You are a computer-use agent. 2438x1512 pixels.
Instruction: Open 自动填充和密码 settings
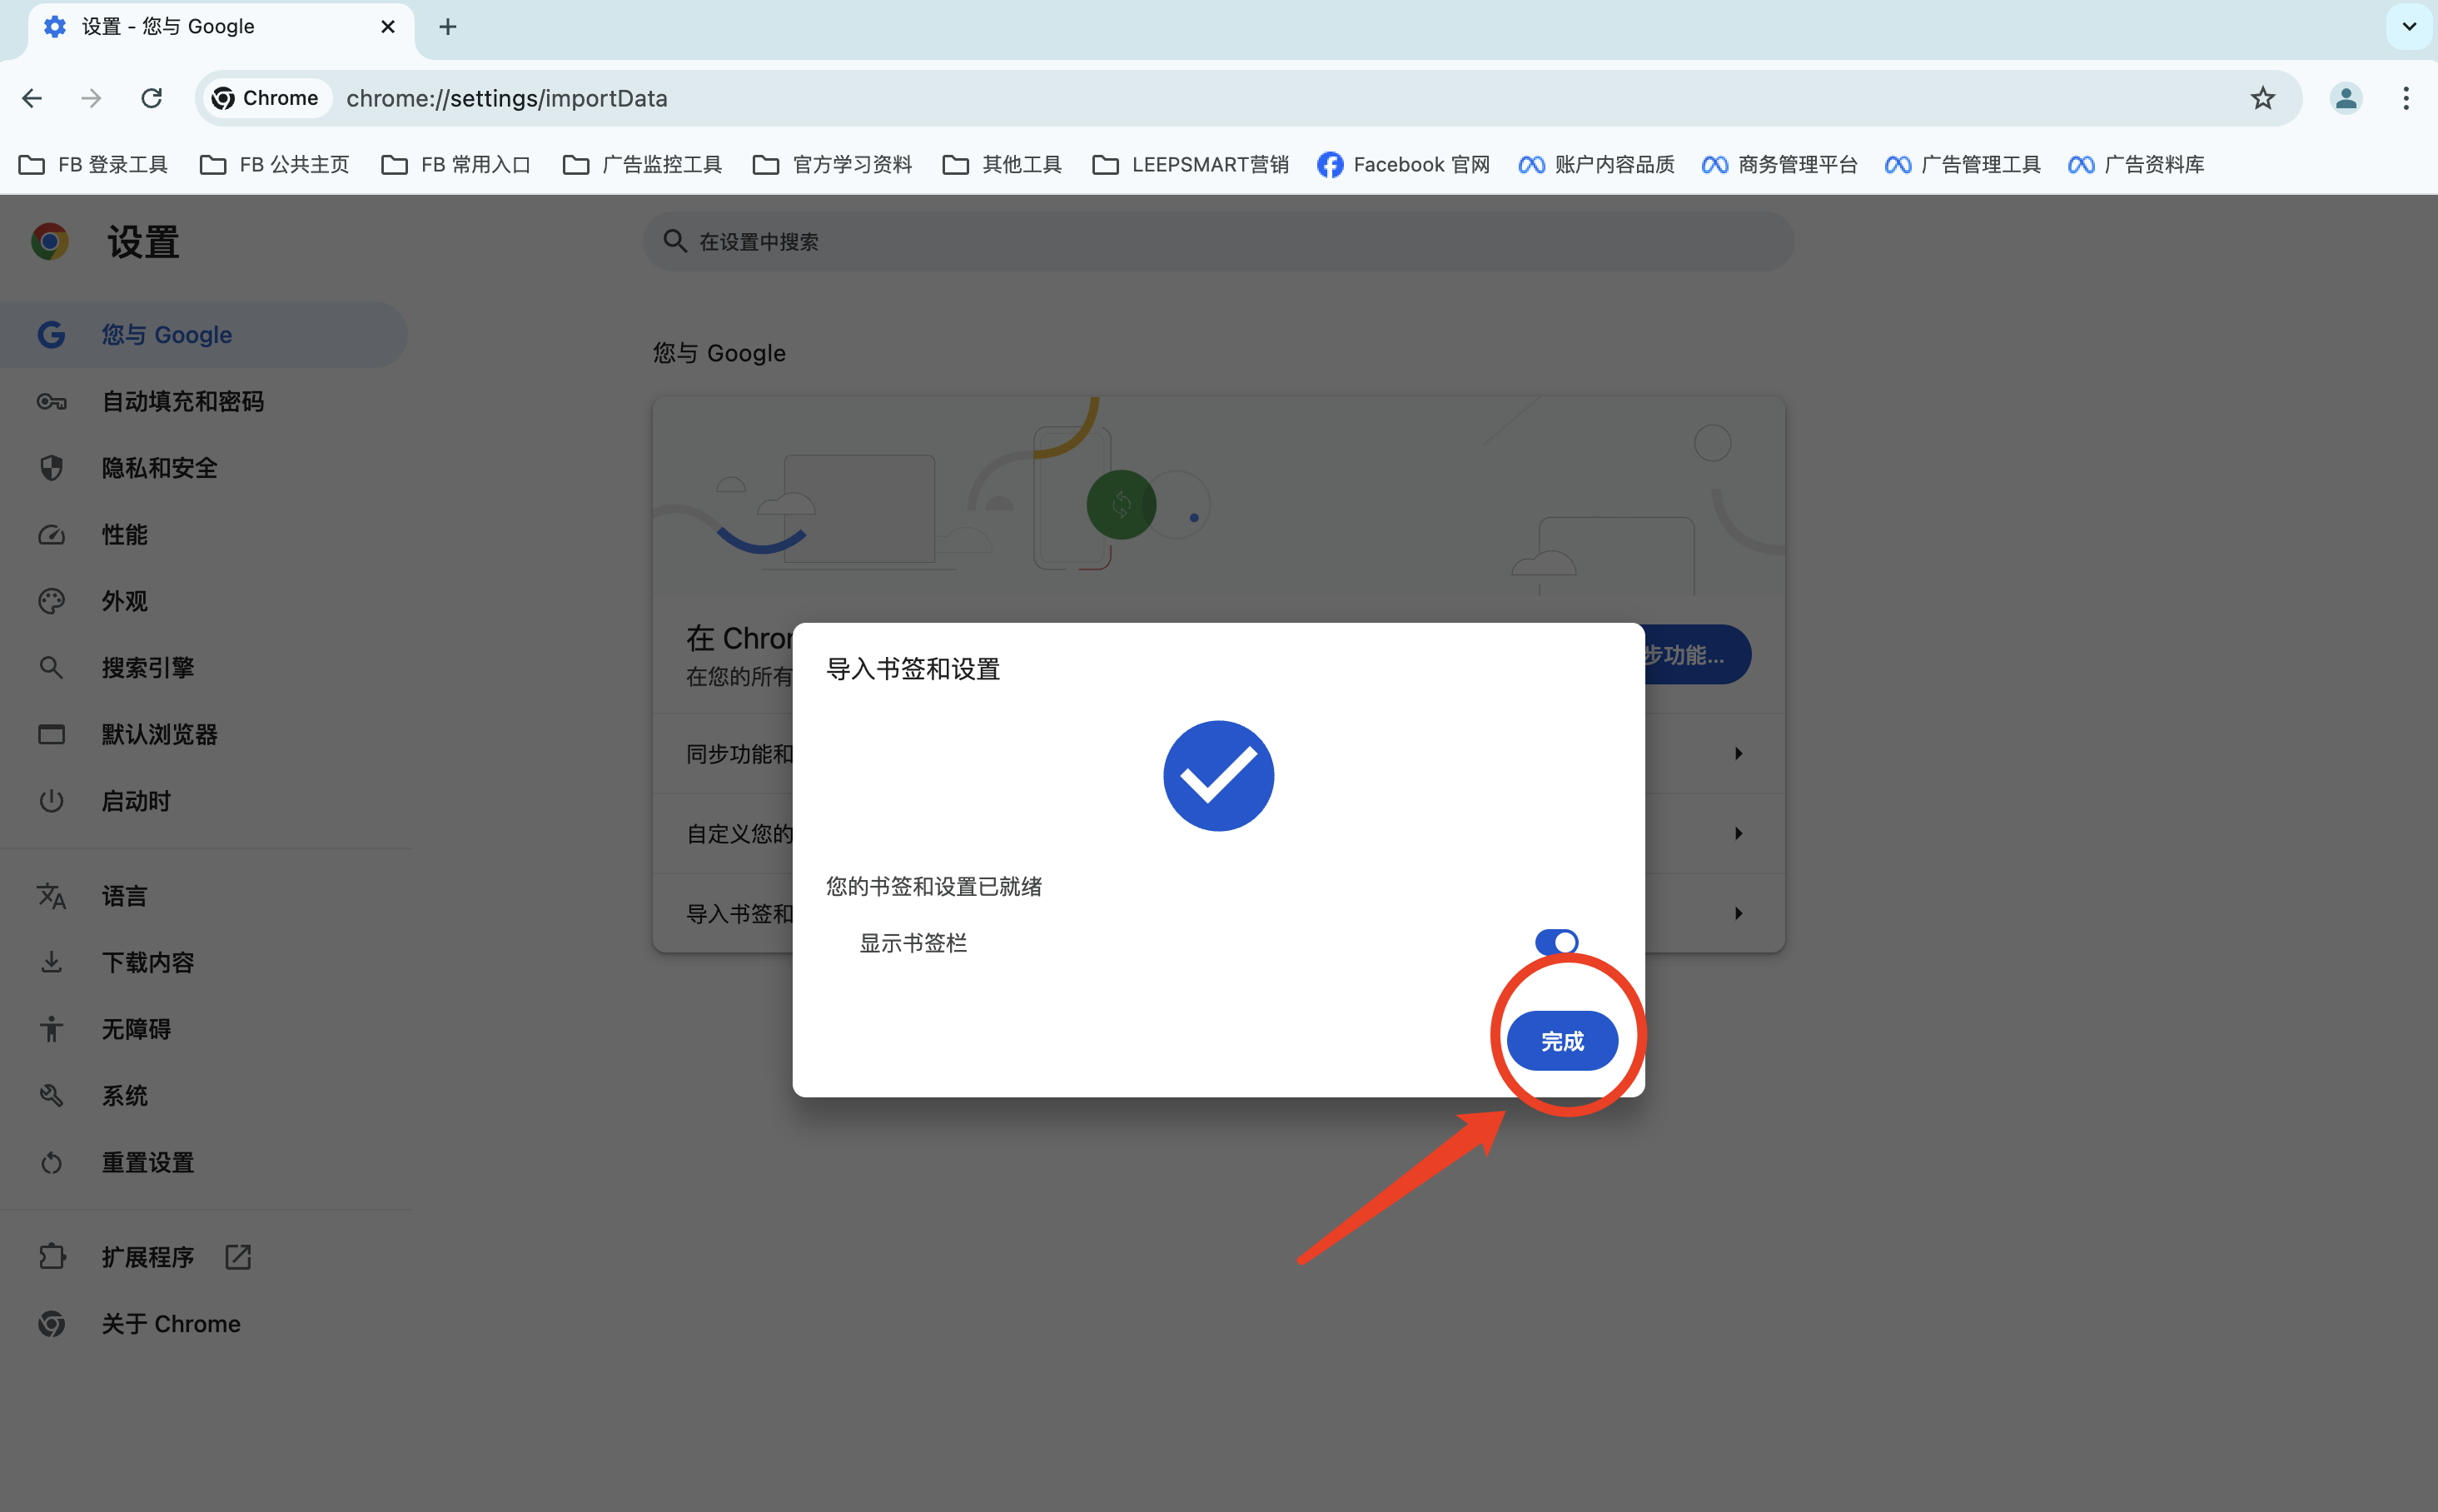[204, 401]
